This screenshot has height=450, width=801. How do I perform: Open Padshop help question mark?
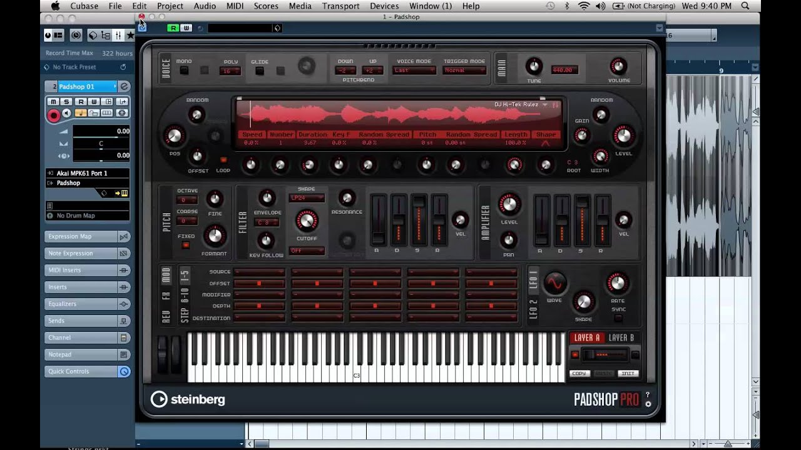pyautogui.click(x=648, y=394)
